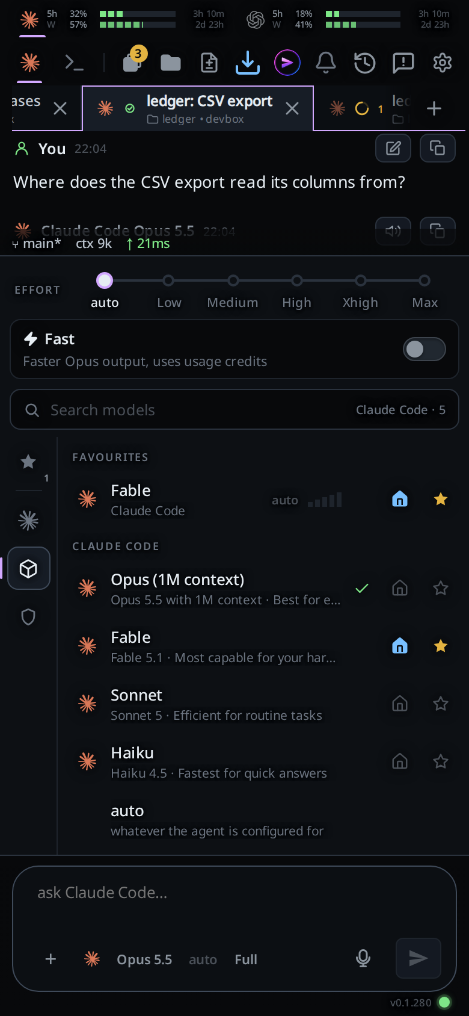
Task: Expand the auto effort selector in input bar
Action: tap(203, 959)
